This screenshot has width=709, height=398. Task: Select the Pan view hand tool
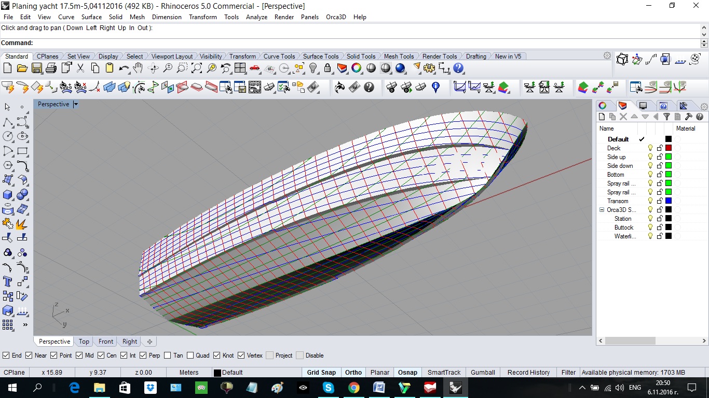[138, 68]
